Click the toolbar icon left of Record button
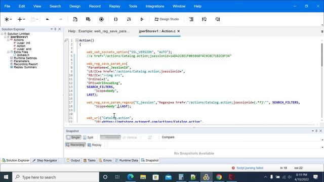Image resolution: width=324 pixels, height=182 pixels. click(88, 19)
